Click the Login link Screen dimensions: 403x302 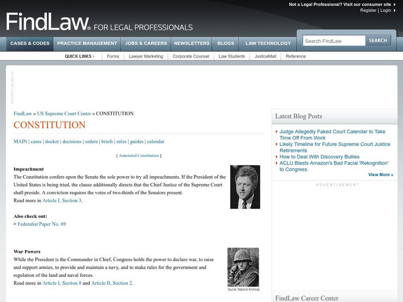[385, 10]
